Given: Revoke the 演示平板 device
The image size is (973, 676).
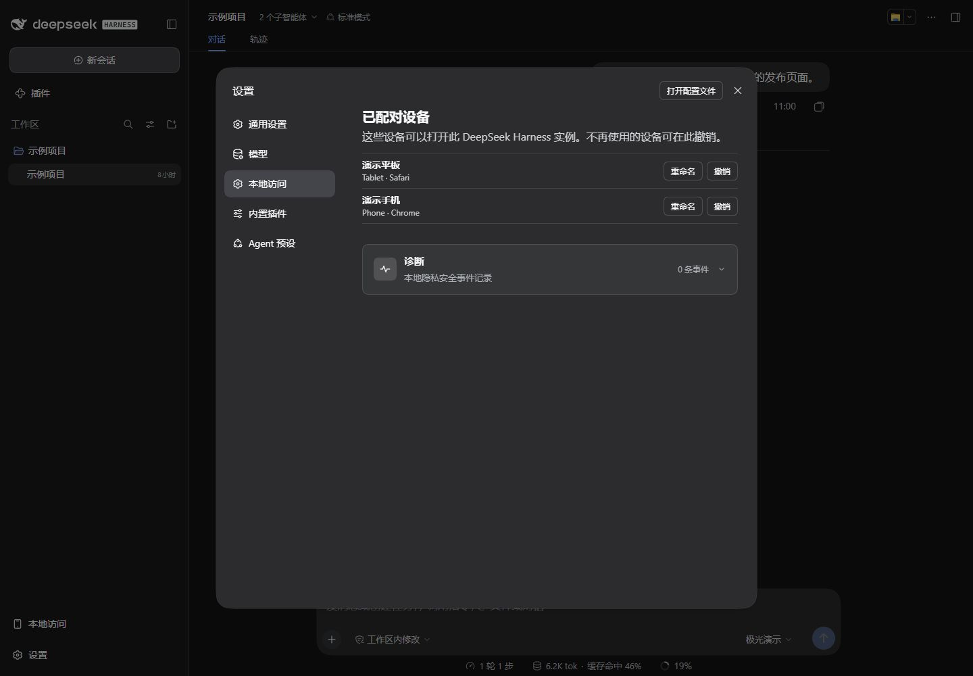Looking at the screenshot, I should (x=722, y=171).
